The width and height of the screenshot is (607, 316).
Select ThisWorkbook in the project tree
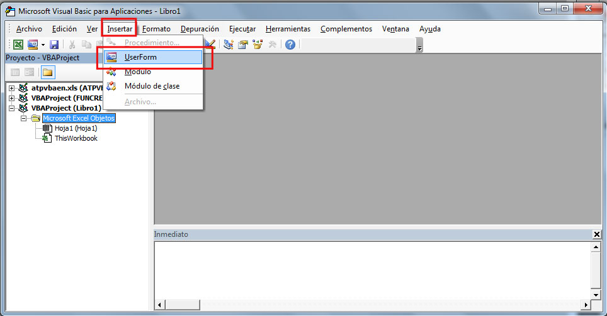pos(76,138)
